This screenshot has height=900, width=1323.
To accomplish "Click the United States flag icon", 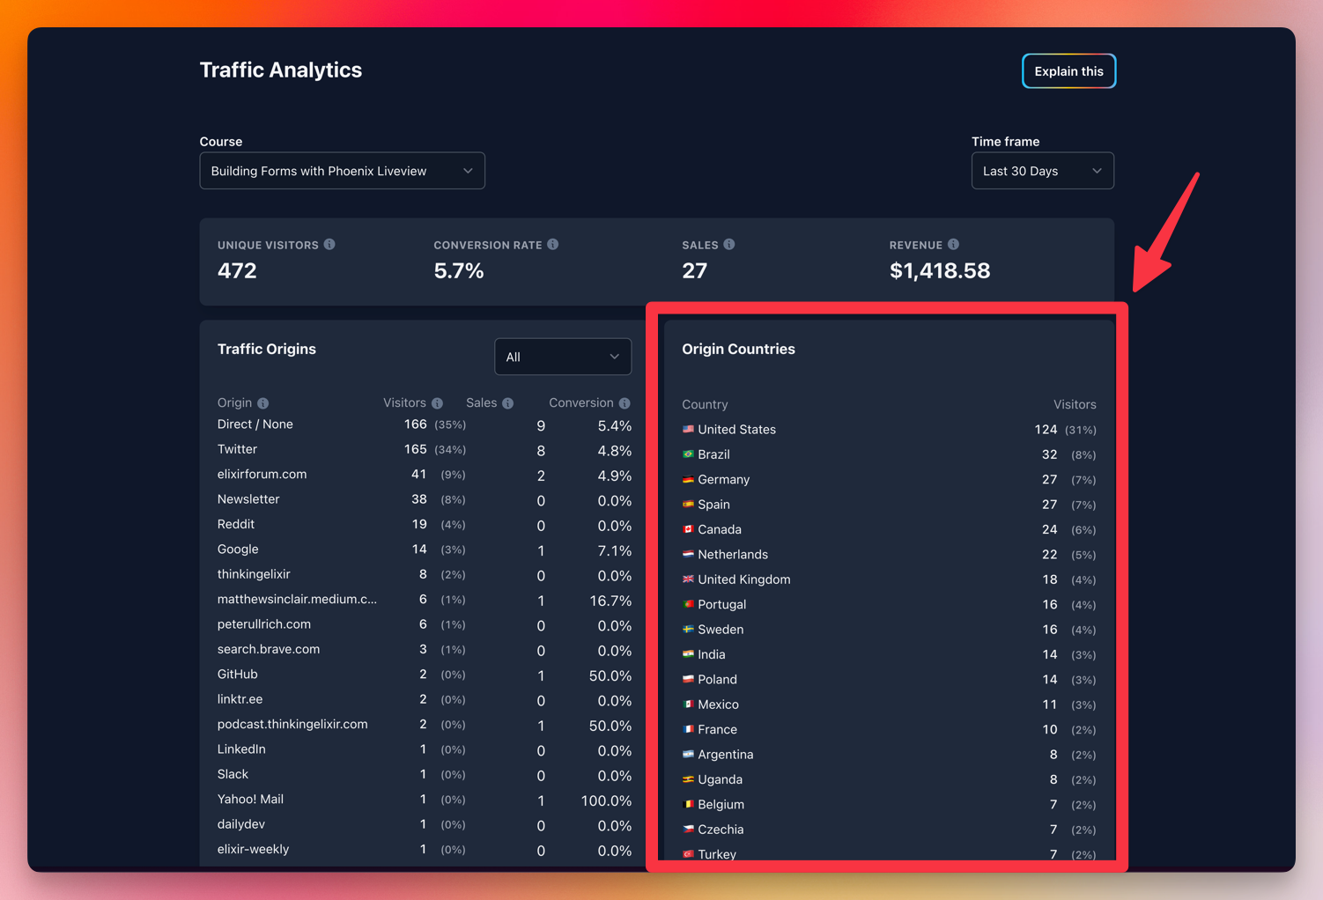I will click(688, 430).
